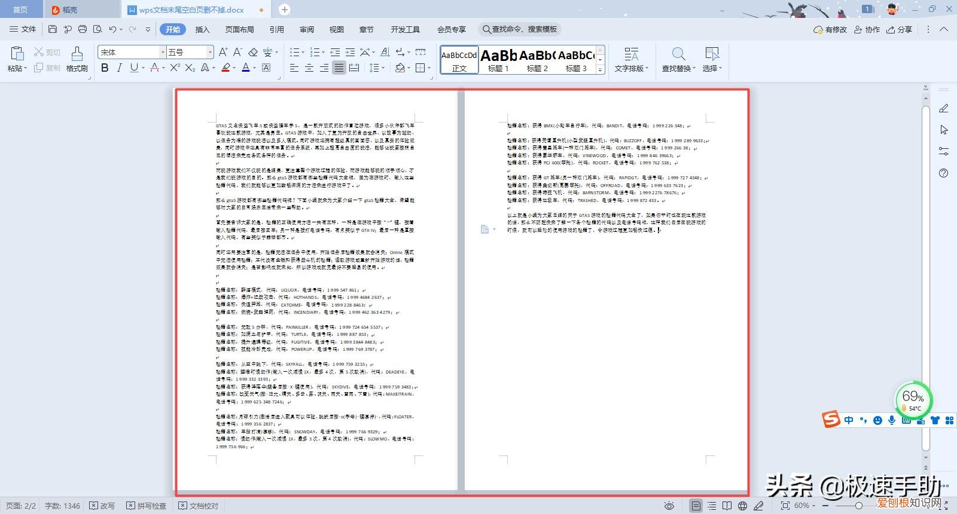Click the increase font size icon
Screen dimensions: 957x514
pos(223,52)
